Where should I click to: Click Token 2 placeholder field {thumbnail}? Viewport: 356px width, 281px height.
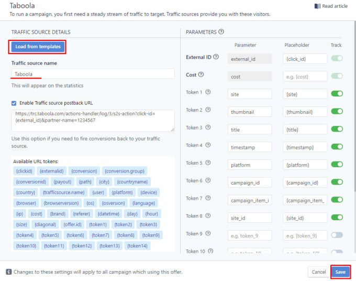pyautogui.click(x=305, y=112)
